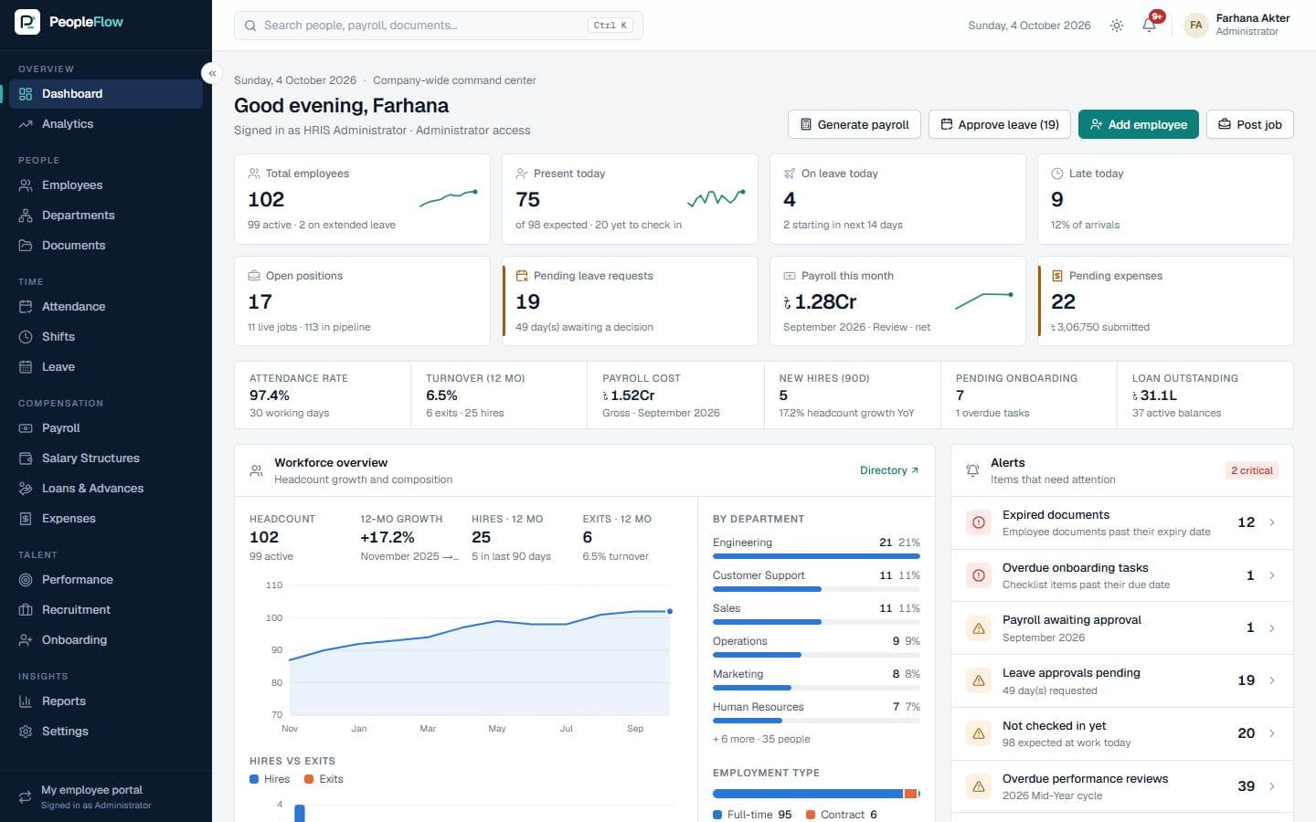Screen dimensions: 1316x822
Task: Click the Customer Support department progress bar
Action: 816,589
